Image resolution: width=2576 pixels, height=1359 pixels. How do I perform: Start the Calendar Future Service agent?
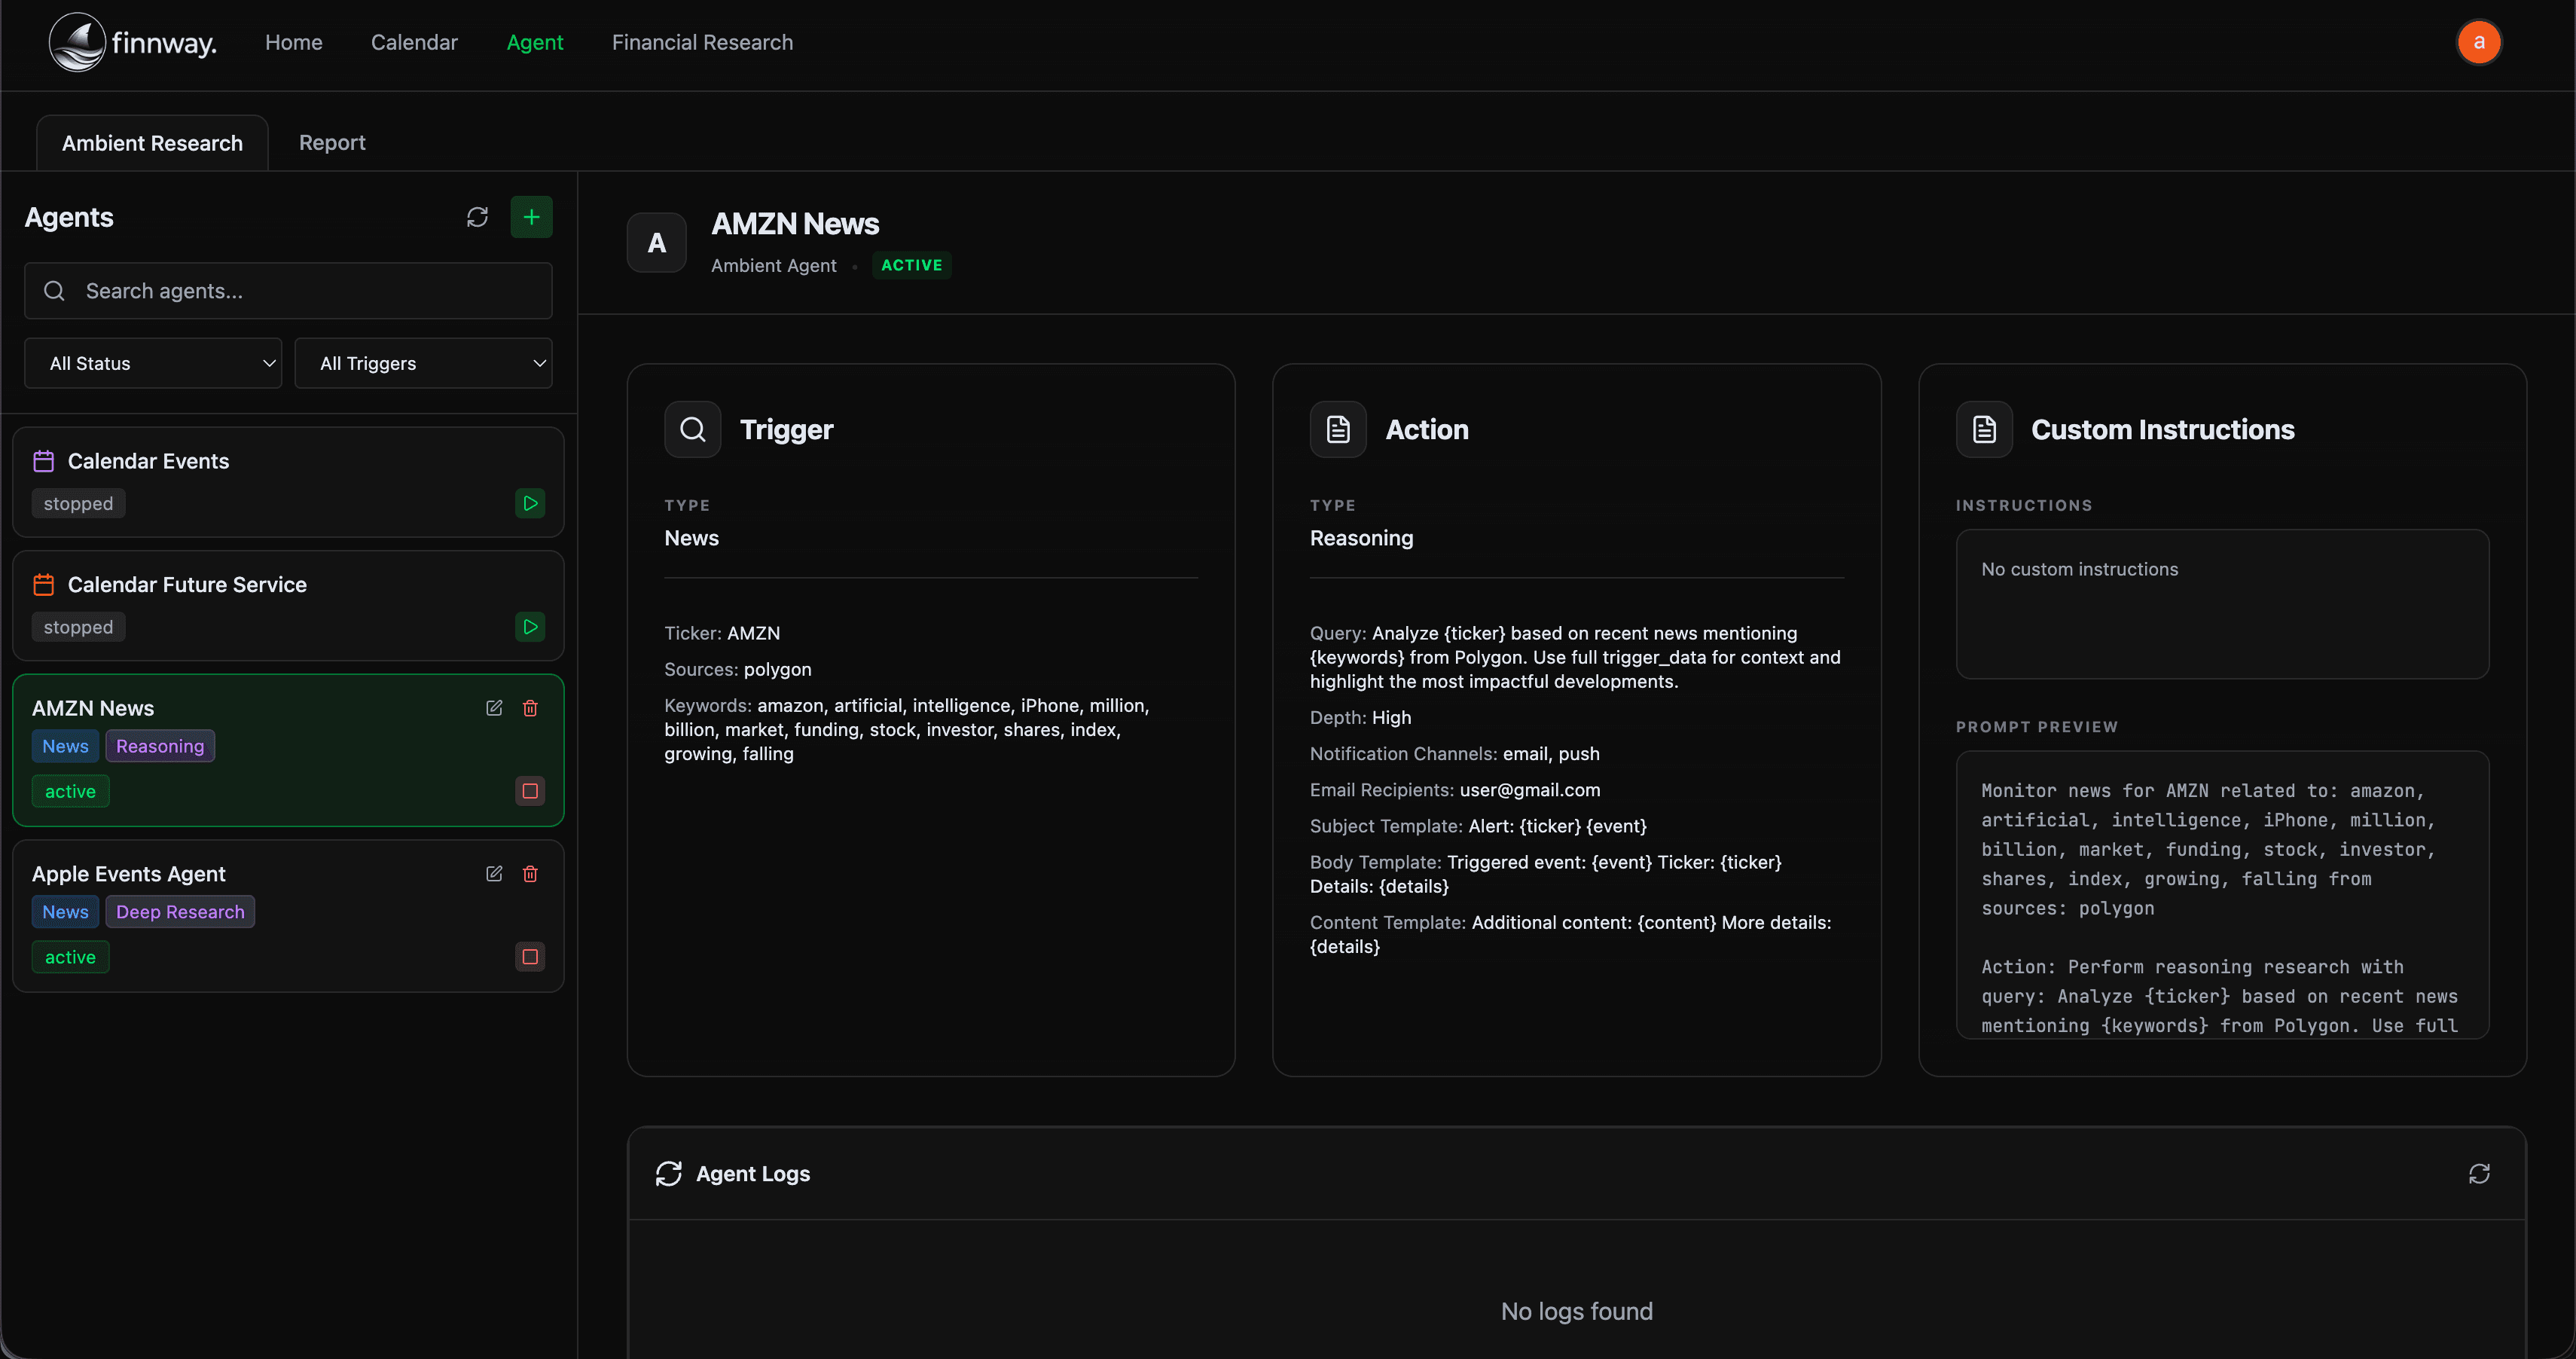[530, 627]
